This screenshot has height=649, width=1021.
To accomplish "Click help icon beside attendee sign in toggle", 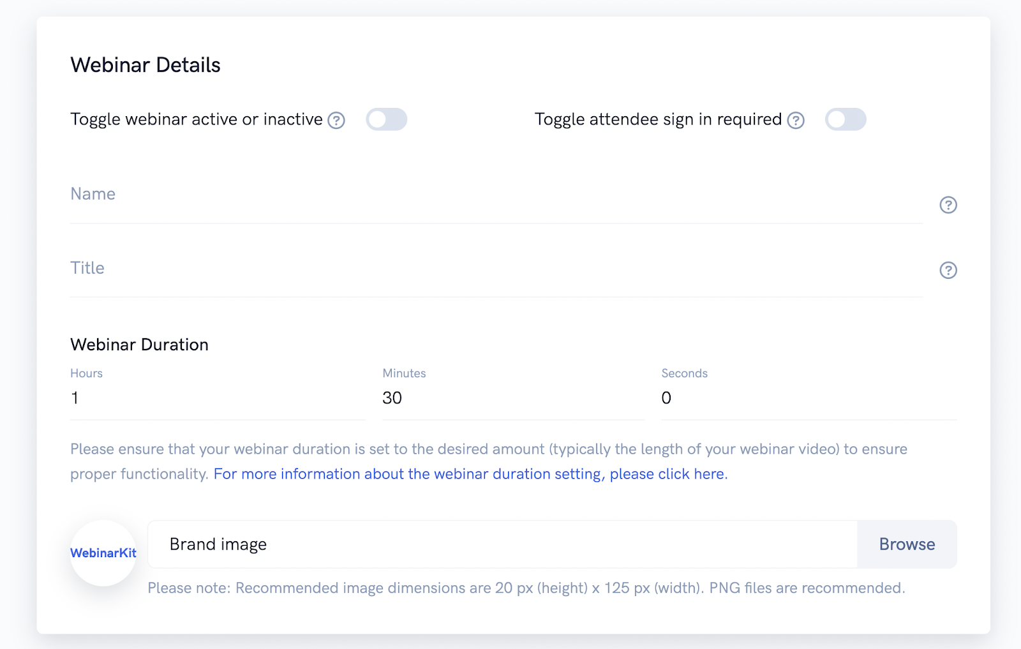I will (796, 120).
